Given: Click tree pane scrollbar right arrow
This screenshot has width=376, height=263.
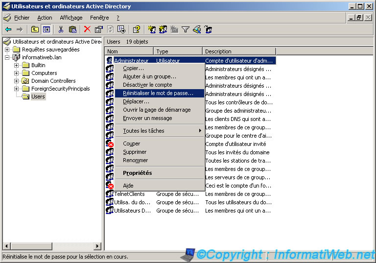Looking at the screenshot, I should (97, 246).
